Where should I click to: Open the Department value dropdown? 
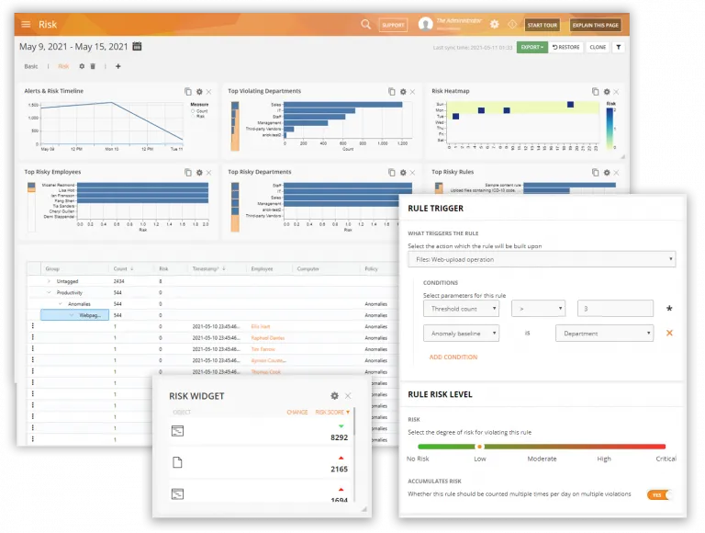coord(604,334)
